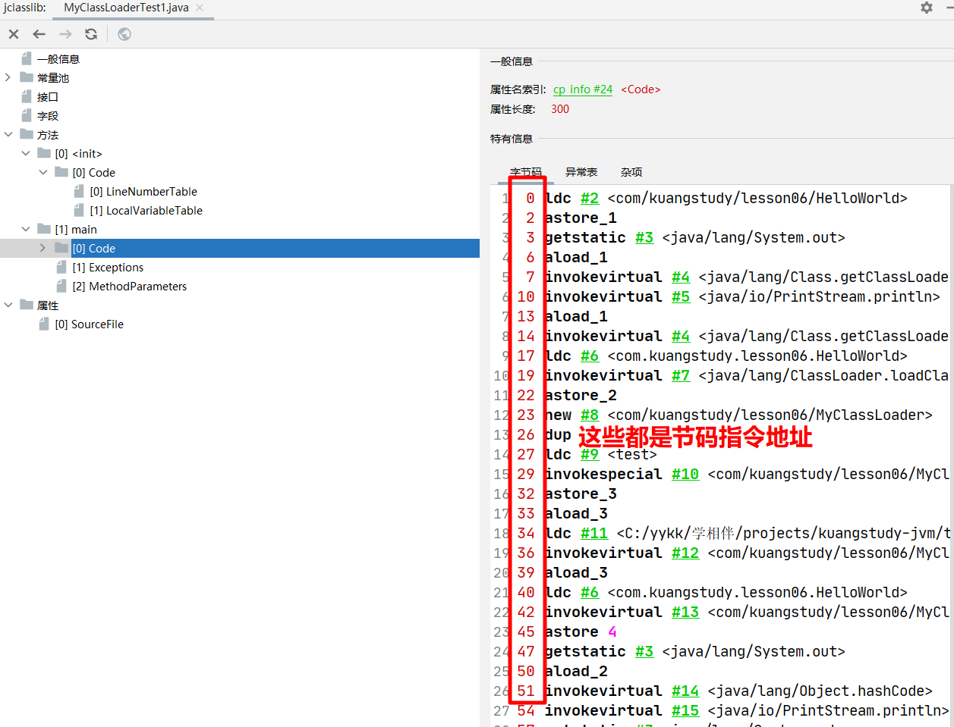The image size is (954, 727).
Task: Click file icon of [1] Exceptions
Action: (x=61, y=267)
